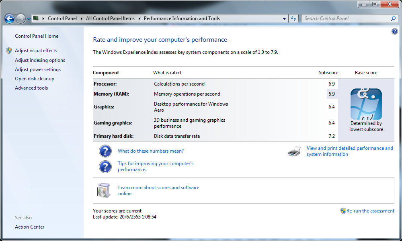Click the greyed Forward arrow button

tap(21, 18)
